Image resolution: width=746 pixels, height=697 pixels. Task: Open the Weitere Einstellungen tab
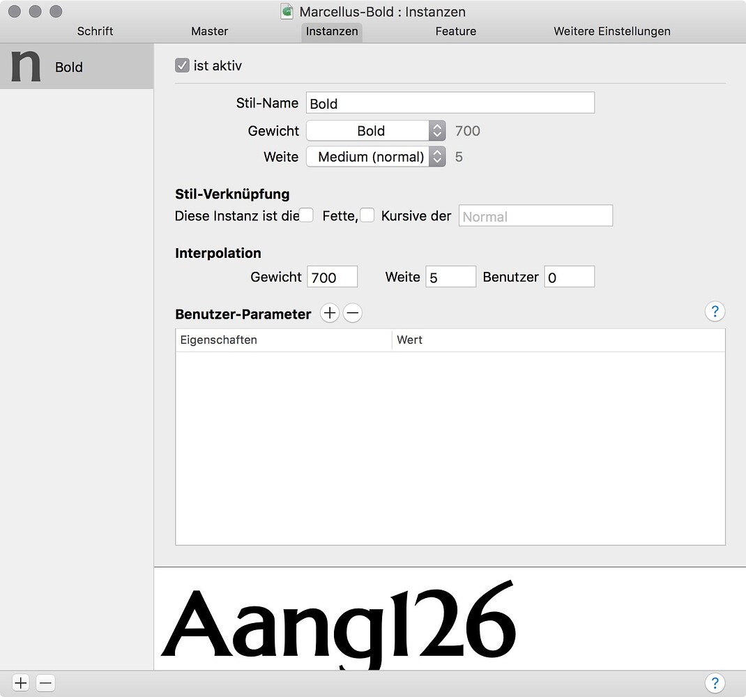click(612, 31)
